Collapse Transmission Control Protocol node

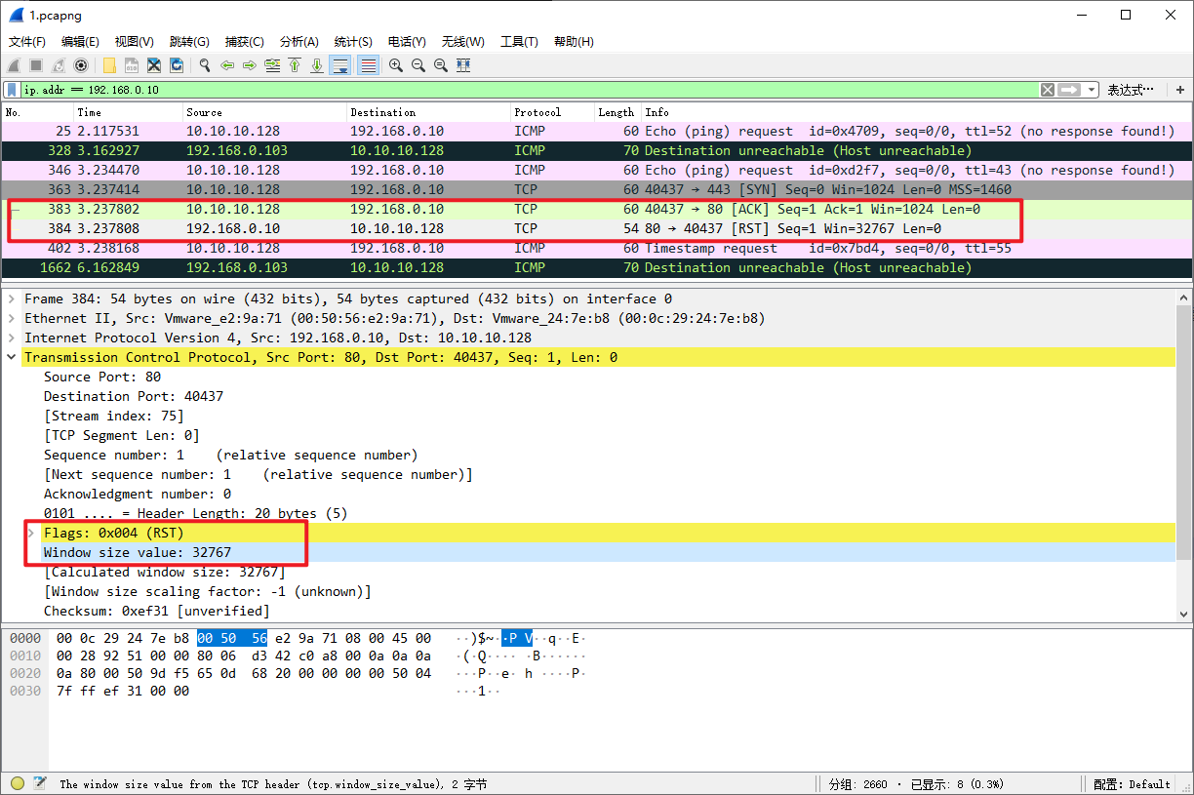point(12,357)
